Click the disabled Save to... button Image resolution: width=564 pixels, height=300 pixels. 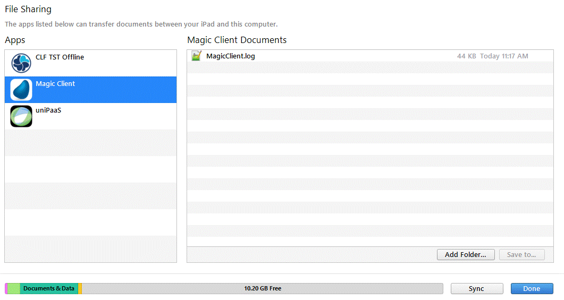point(521,254)
